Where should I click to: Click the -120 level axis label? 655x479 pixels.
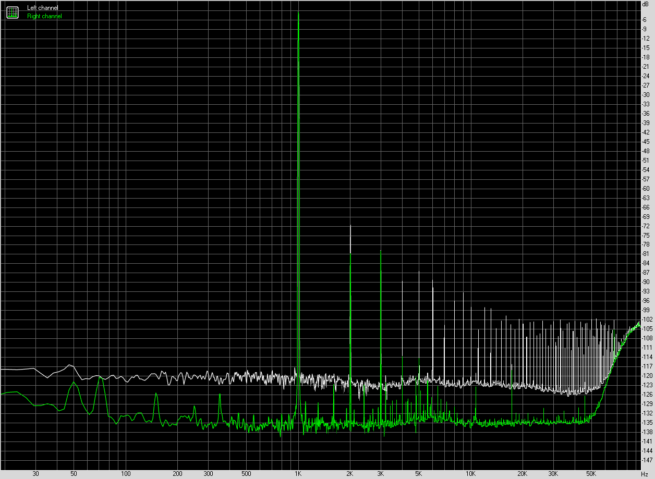click(x=646, y=375)
